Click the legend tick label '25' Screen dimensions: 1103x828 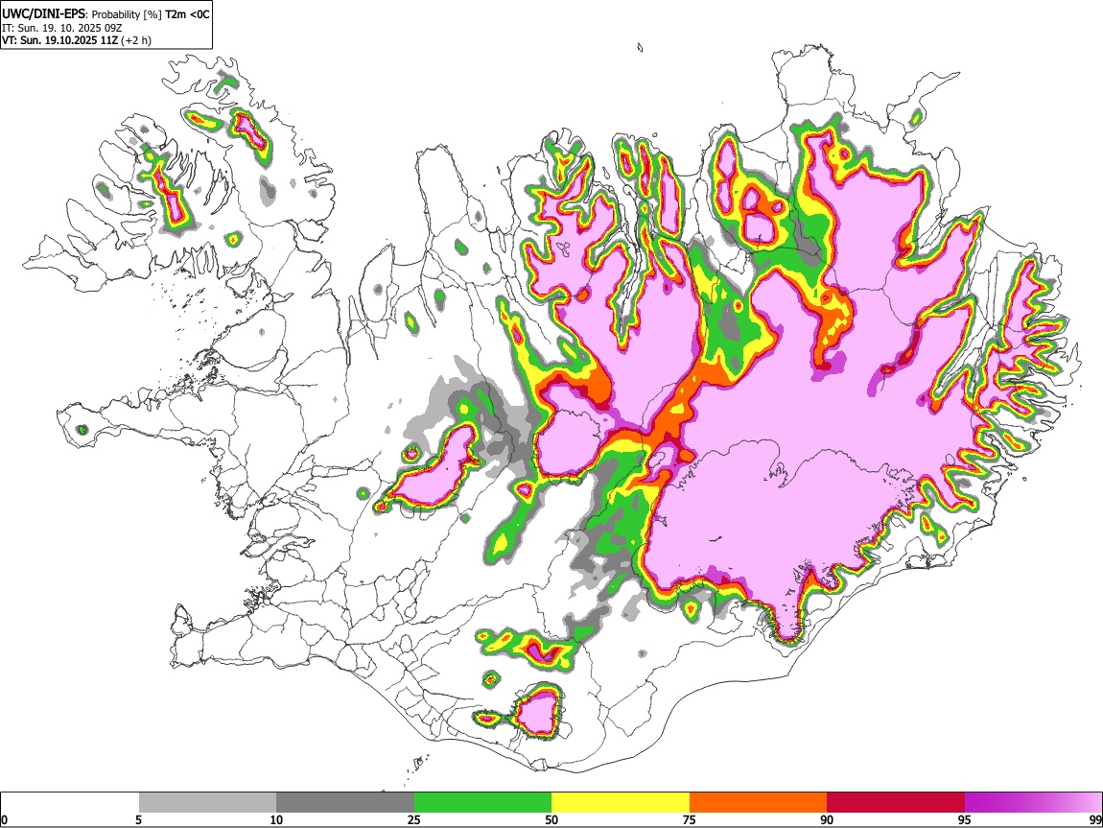414,820
